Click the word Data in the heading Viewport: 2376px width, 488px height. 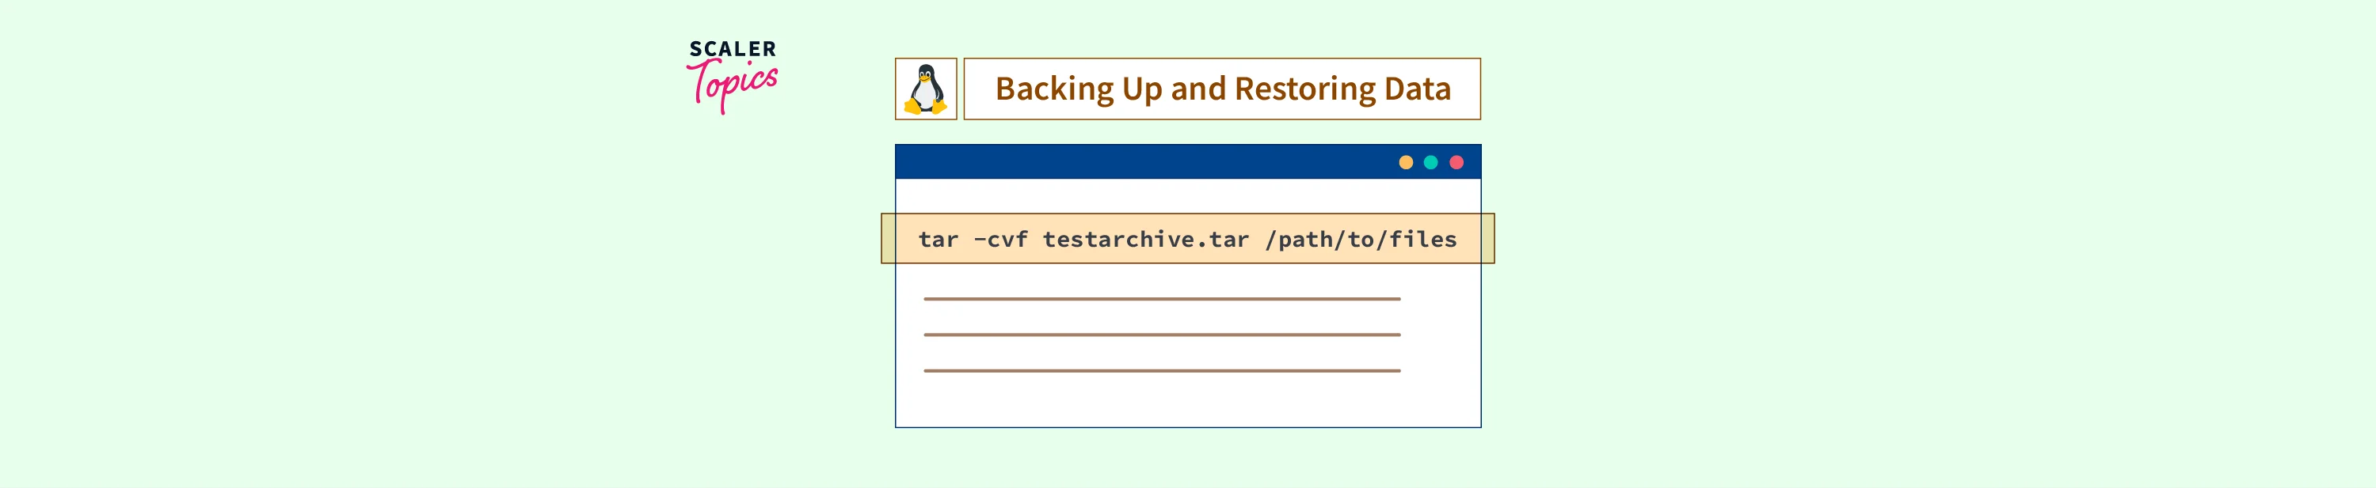coord(1417,89)
